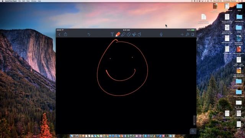Toggle the zoom box at canvas corner
Screen dimensions: 245x138
coord(193,131)
